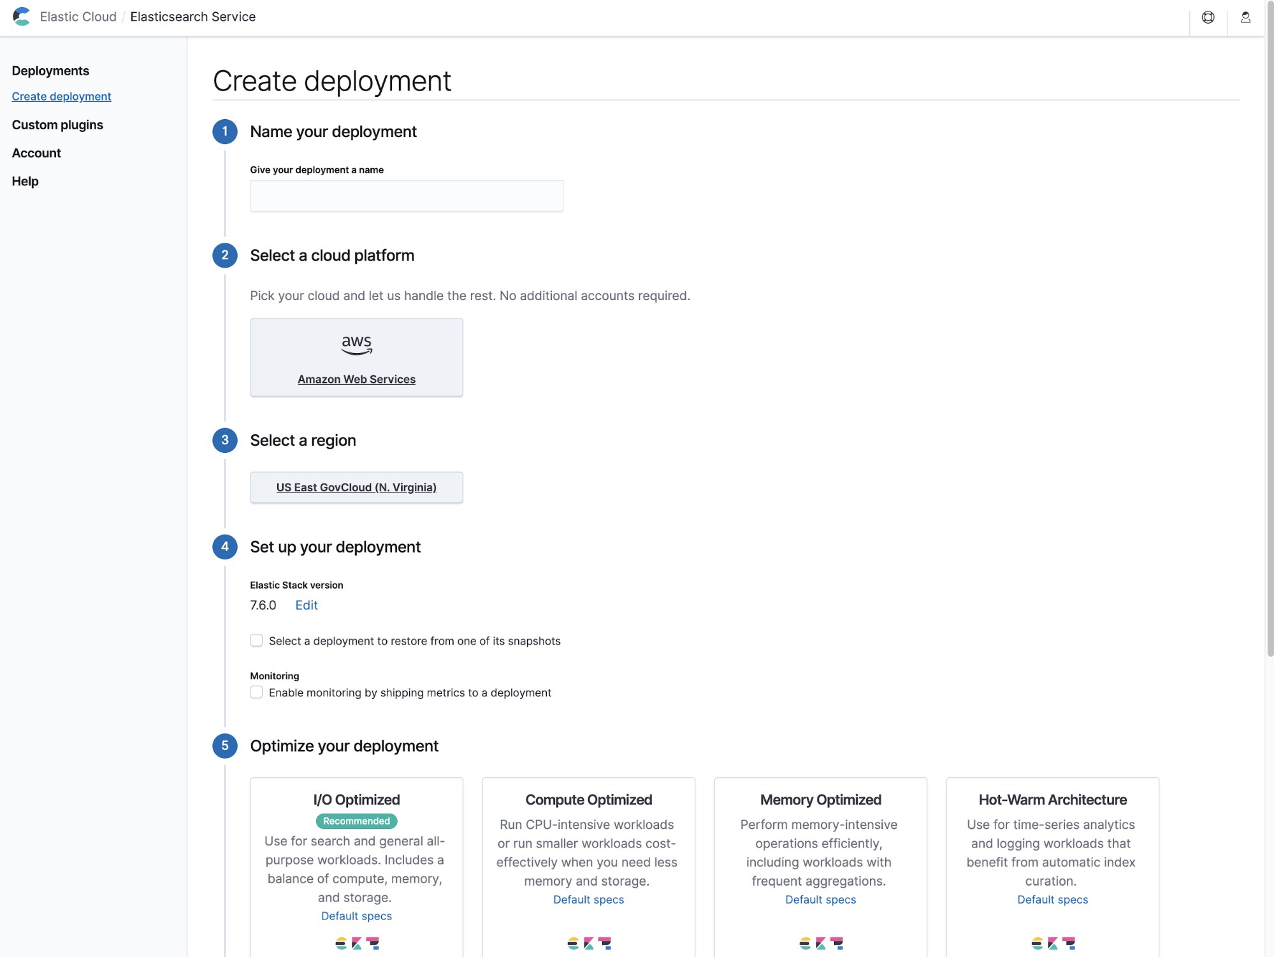This screenshot has height=957, width=1274.
Task: Click the Help navigation item
Action: pos(25,181)
